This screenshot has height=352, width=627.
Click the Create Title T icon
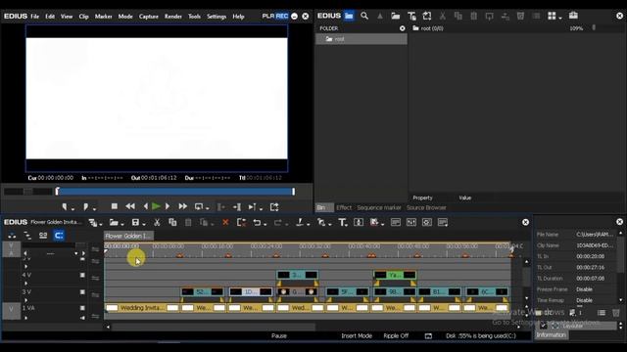coord(342,222)
